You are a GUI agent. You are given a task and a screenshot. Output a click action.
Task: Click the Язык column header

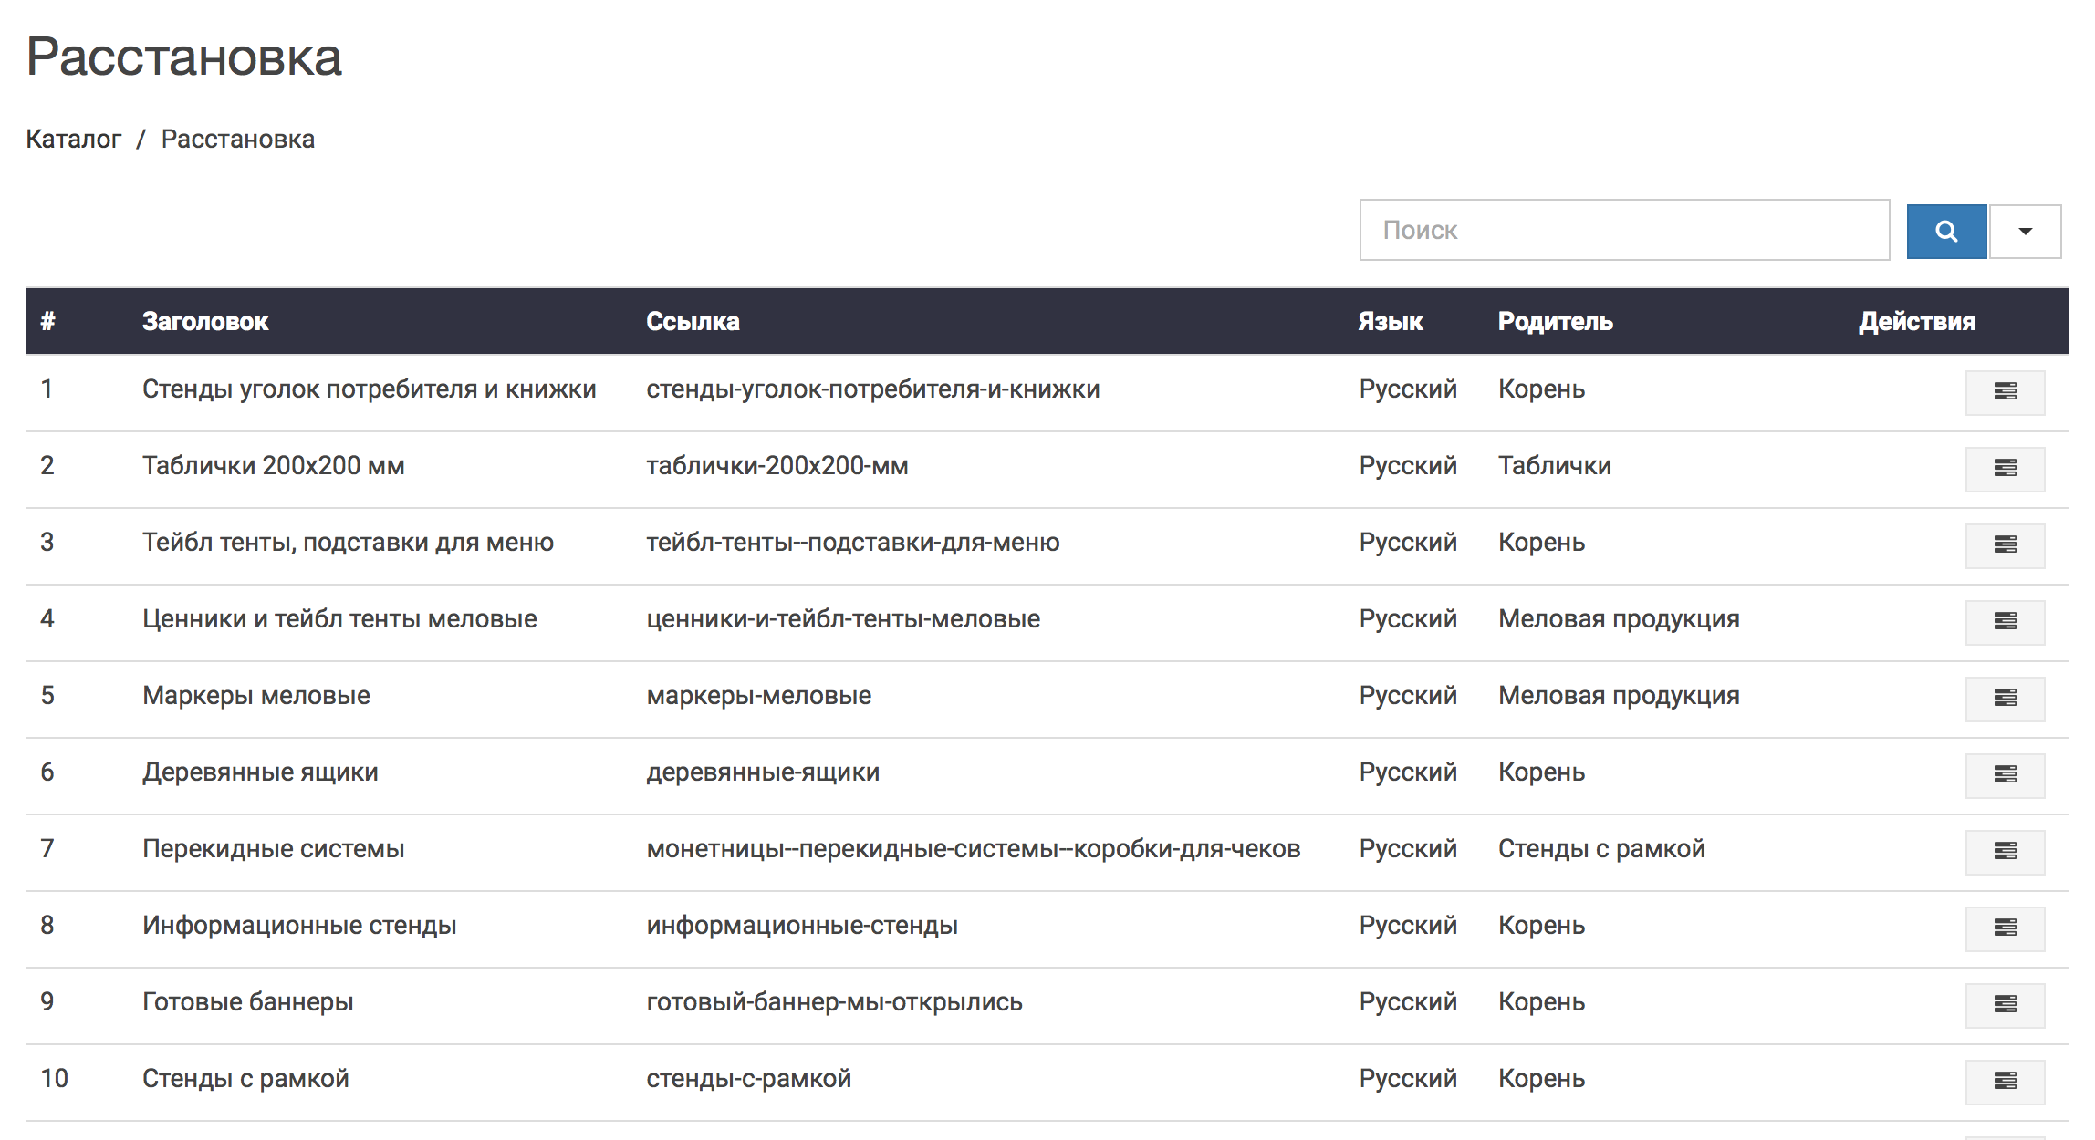(1390, 321)
